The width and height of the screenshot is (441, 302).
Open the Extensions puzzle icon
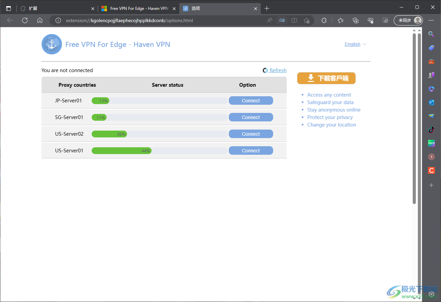pyautogui.click(x=324, y=20)
